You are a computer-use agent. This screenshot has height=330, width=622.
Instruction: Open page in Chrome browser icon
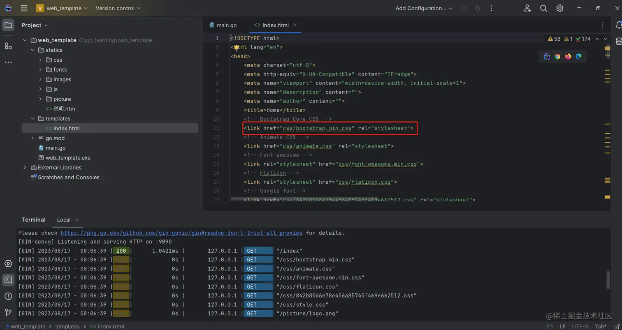(x=557, y=56)
